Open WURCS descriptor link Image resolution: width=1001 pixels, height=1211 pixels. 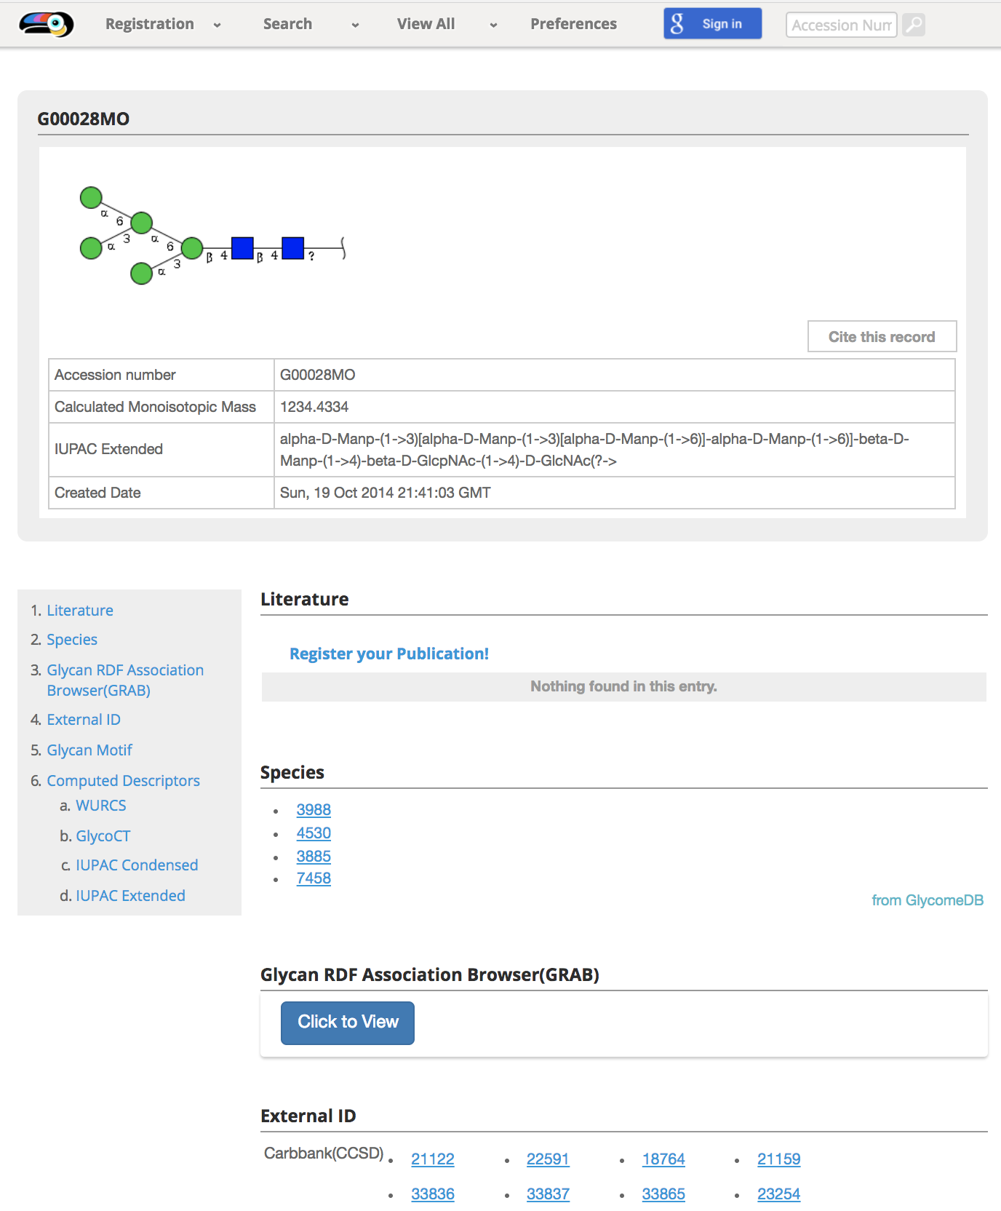(101, 806)
